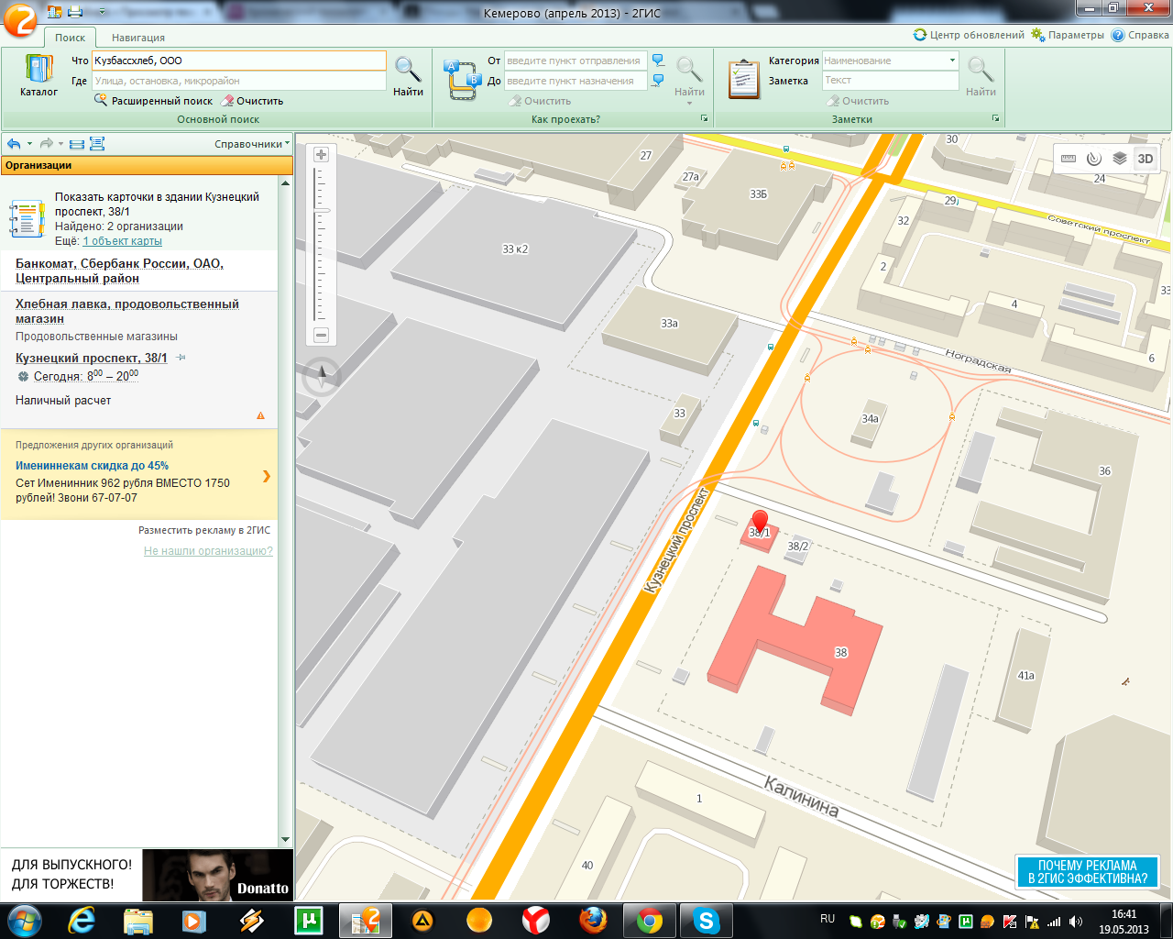Screen dimensions: 1173x939
Task: Click the map zoom-in plus button
Action: (321, 155)
